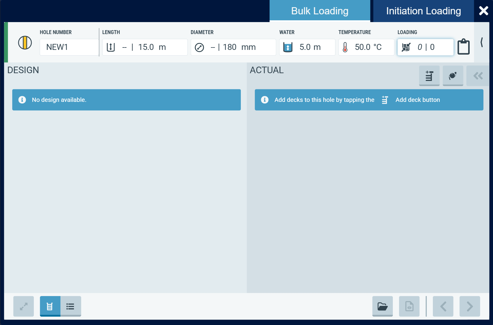Click the ACTUAL panel heading
This screenshot has height=325, width=493.
tap(267, 70)
